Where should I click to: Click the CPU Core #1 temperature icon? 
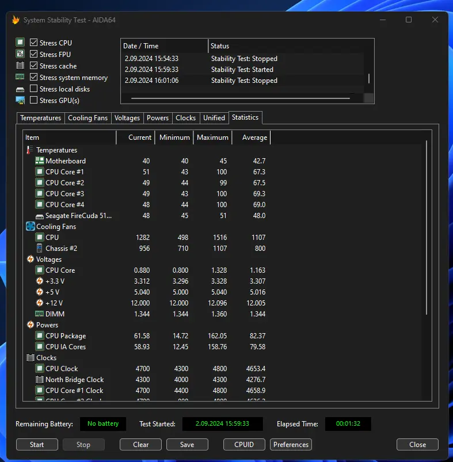click(40, 171)
